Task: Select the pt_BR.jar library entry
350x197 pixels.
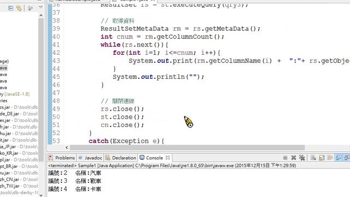Action: (19, 166)
